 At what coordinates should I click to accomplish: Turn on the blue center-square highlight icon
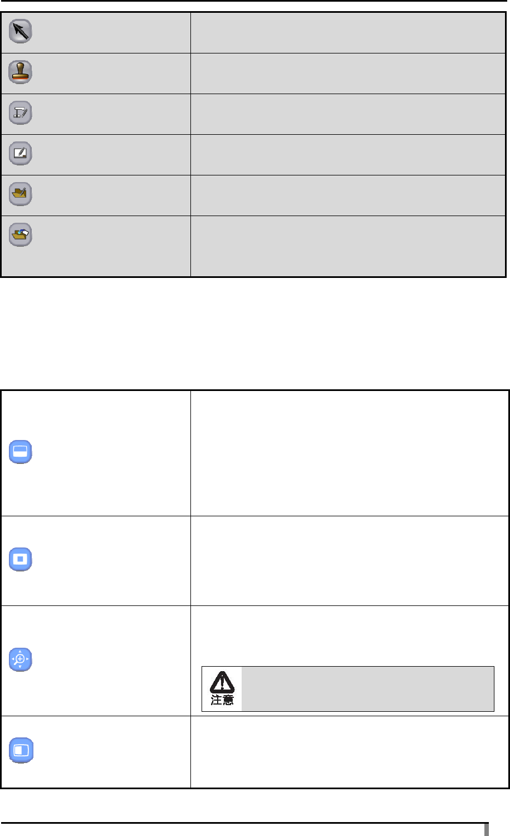tap(21, 559)
